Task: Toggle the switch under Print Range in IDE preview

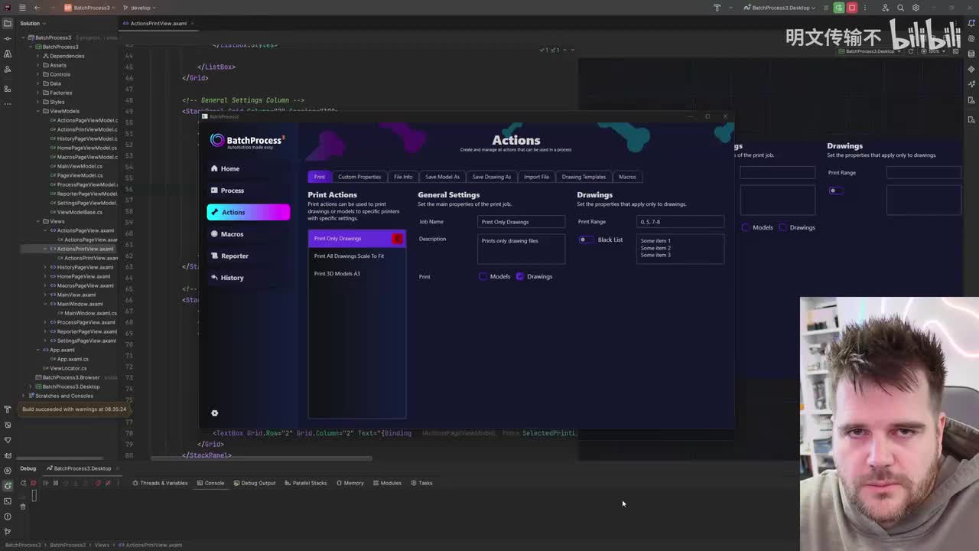Action: pyautogui.click(x=836, y=191)
